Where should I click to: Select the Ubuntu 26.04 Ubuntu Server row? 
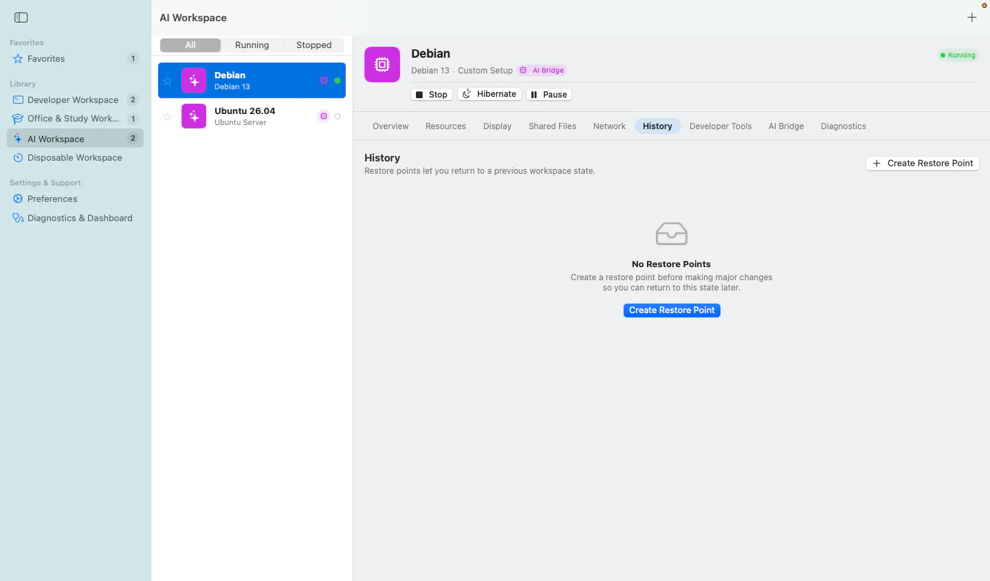tap(252, 116)
